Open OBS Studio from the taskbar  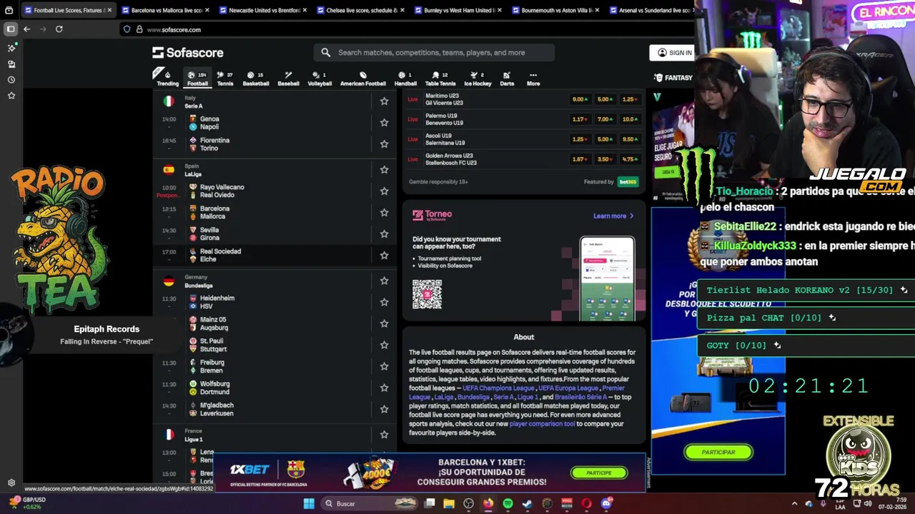[x=468, y=503]
